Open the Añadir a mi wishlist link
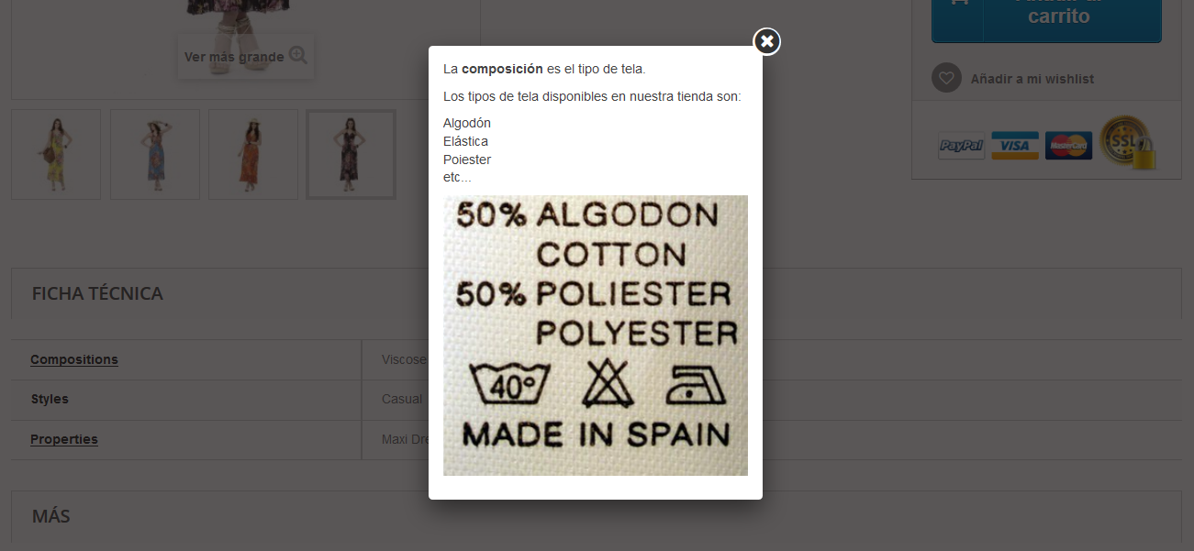Viewport: 1194px width, 551px height. [1032, 79]
